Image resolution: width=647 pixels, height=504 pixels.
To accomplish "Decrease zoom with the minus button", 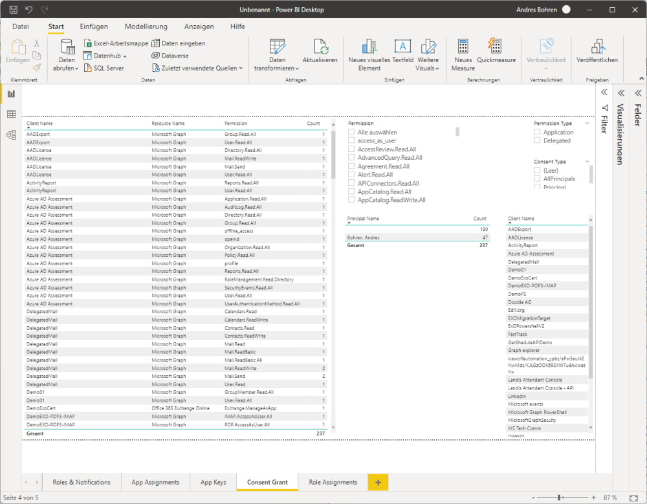I will (533, 498).
